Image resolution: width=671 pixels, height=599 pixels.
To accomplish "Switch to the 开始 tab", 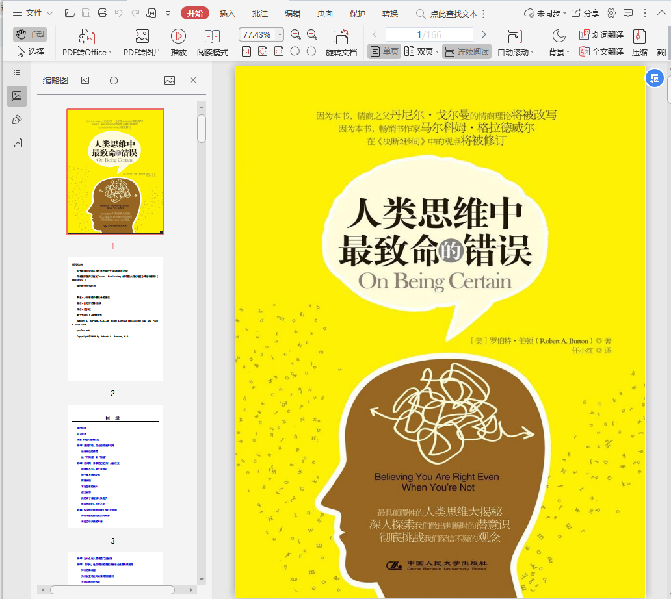I will (x=194, y=13).
